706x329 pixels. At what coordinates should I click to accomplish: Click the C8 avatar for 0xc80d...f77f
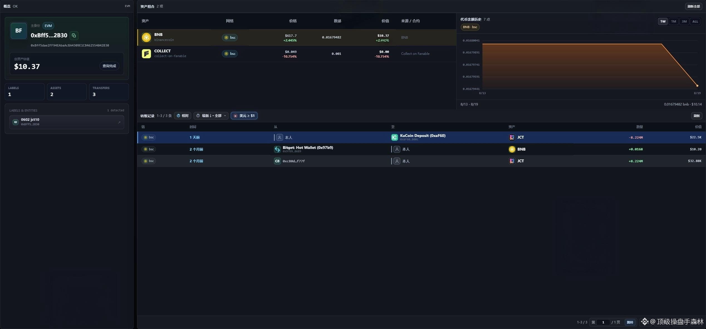click(x=277, y=161)
